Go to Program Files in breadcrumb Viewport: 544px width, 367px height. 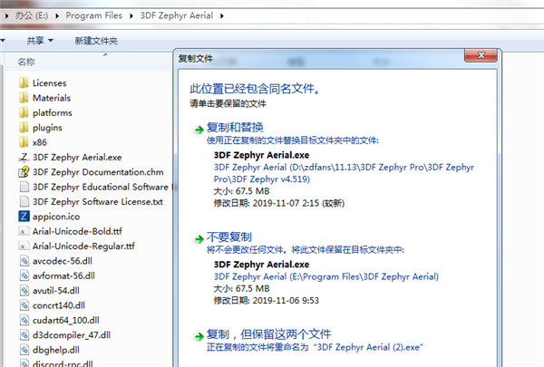point(94,15)
